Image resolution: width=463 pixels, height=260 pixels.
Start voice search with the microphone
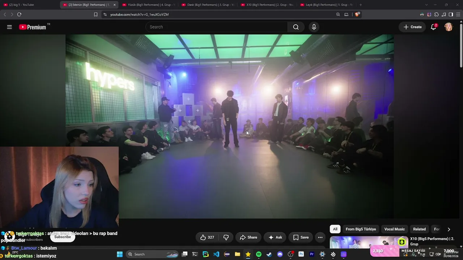pos(314,27)
